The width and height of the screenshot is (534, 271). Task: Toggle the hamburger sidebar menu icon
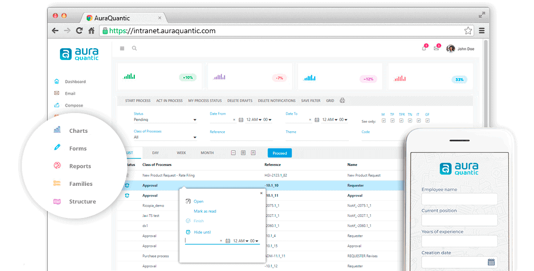pyautogui.click(x=122, y=48)
